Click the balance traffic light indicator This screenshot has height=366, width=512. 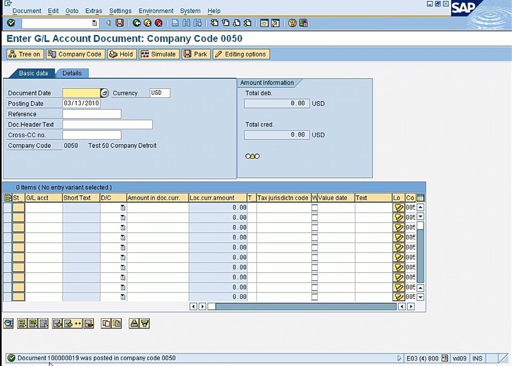pyautogui.click(x=252, y=156)
